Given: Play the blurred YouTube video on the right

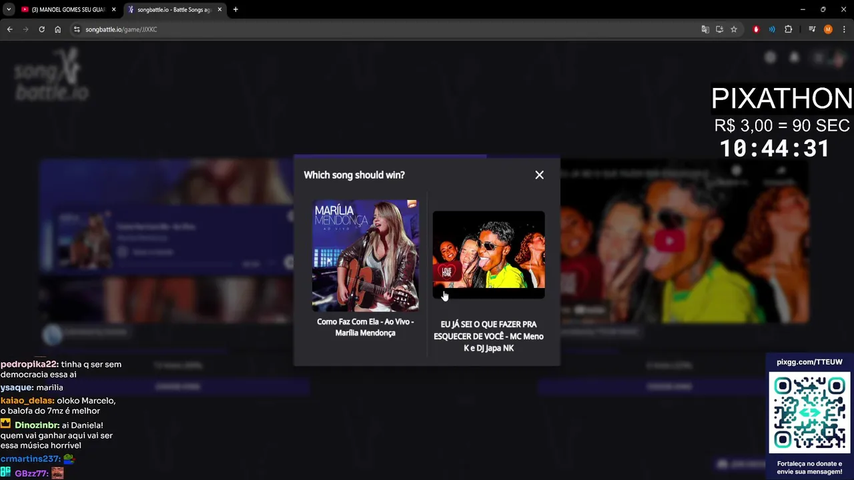Looking at the screenshot, I should 669,241.
